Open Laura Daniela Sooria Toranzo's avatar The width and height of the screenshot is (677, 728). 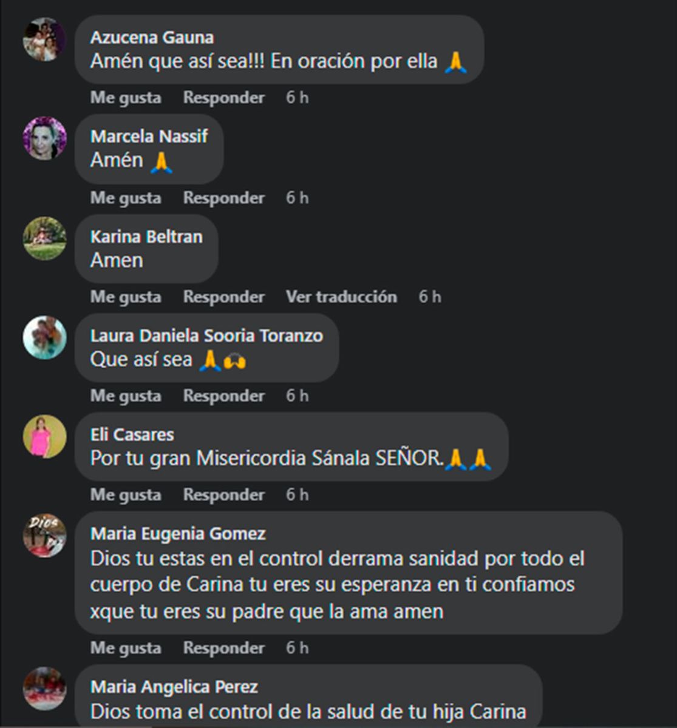pos(44,337)
